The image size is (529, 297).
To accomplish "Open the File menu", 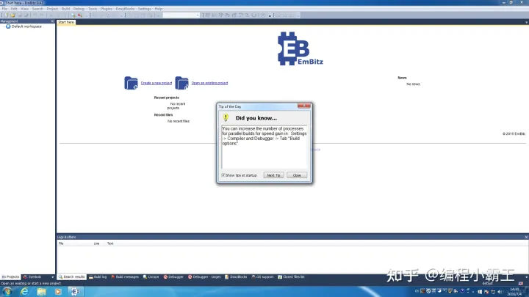I will (4, 9).
